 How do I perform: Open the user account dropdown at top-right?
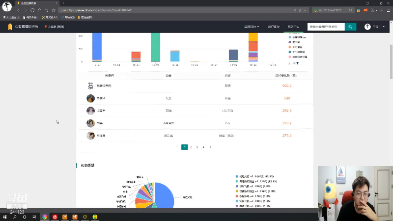tap(375, 27)
